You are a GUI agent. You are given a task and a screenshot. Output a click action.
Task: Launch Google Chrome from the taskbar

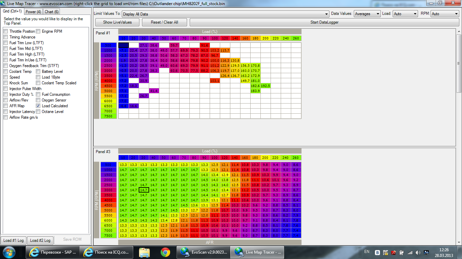pyautogui.click(x=165, y=252)
